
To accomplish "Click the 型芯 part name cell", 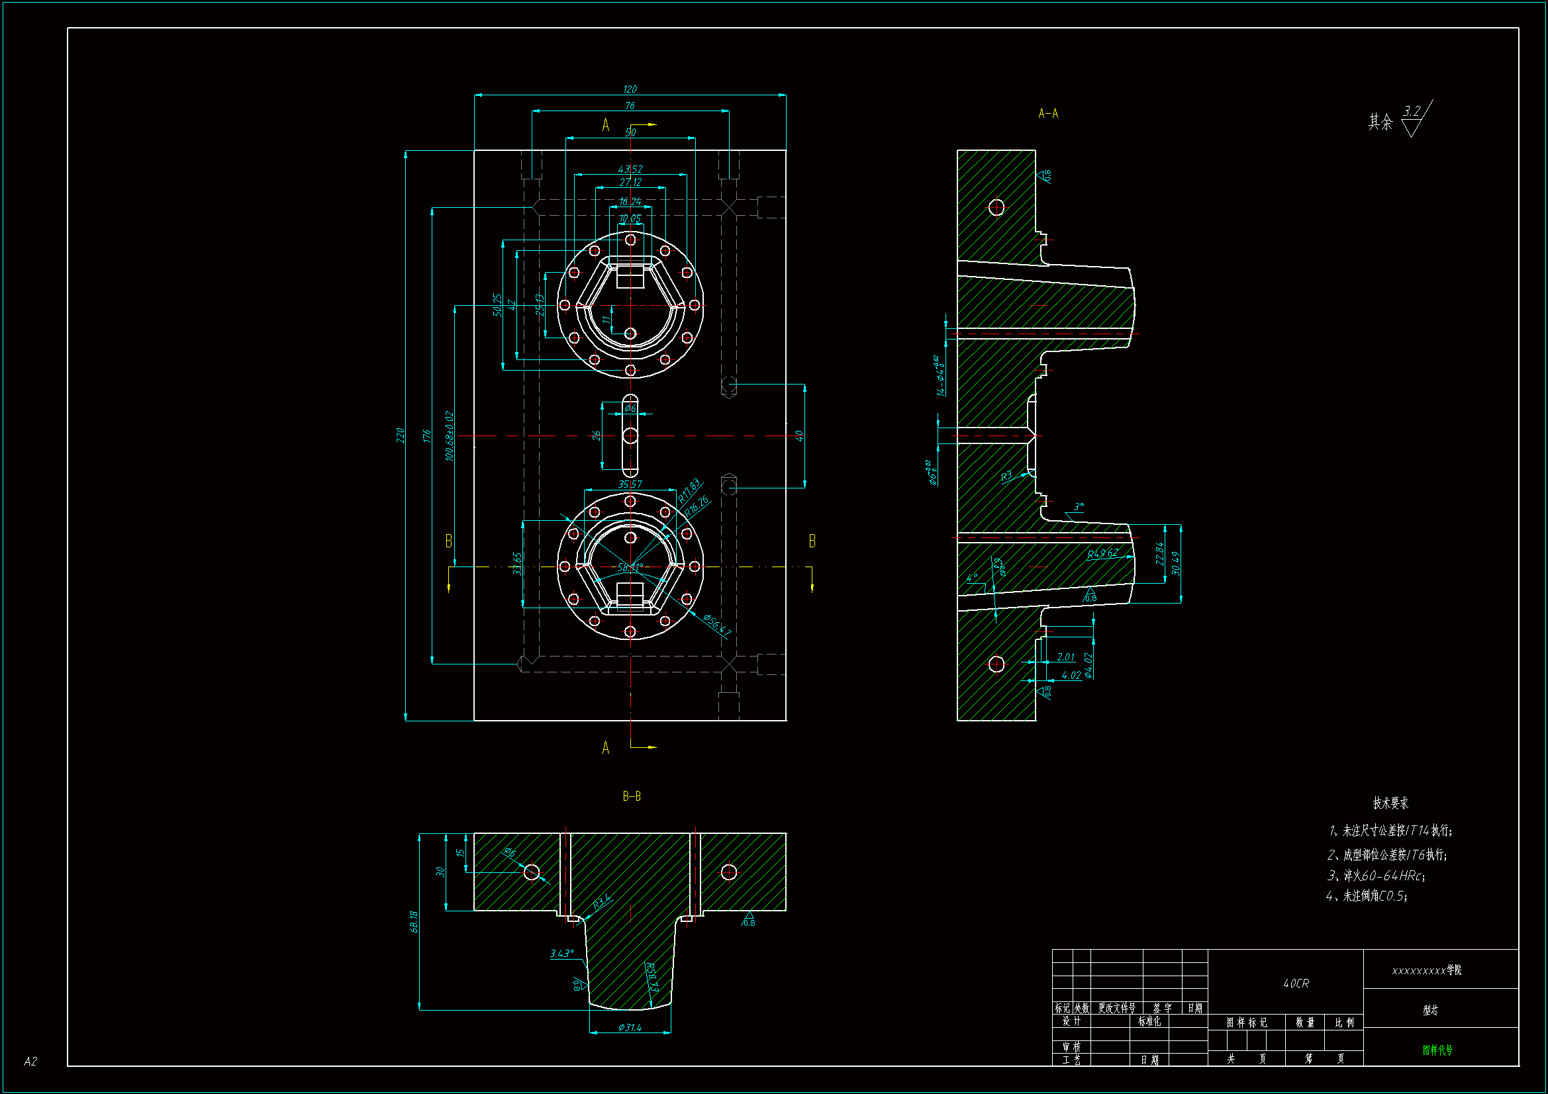I will (1430, 1010).
